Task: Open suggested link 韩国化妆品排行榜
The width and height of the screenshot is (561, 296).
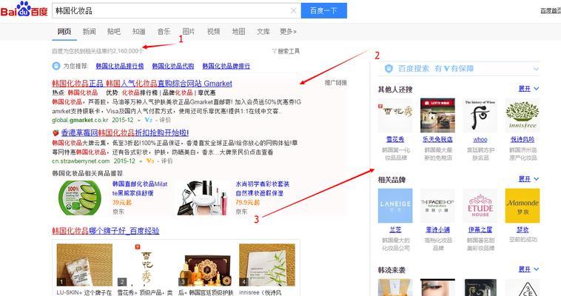Action: (120, 66)
